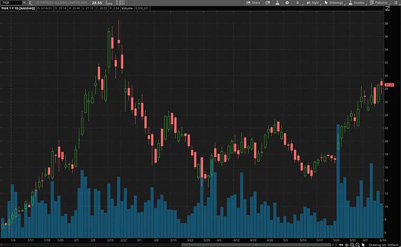Click the 28.55 price label on price axis
The image size is (401, 247).
(389, 84)
